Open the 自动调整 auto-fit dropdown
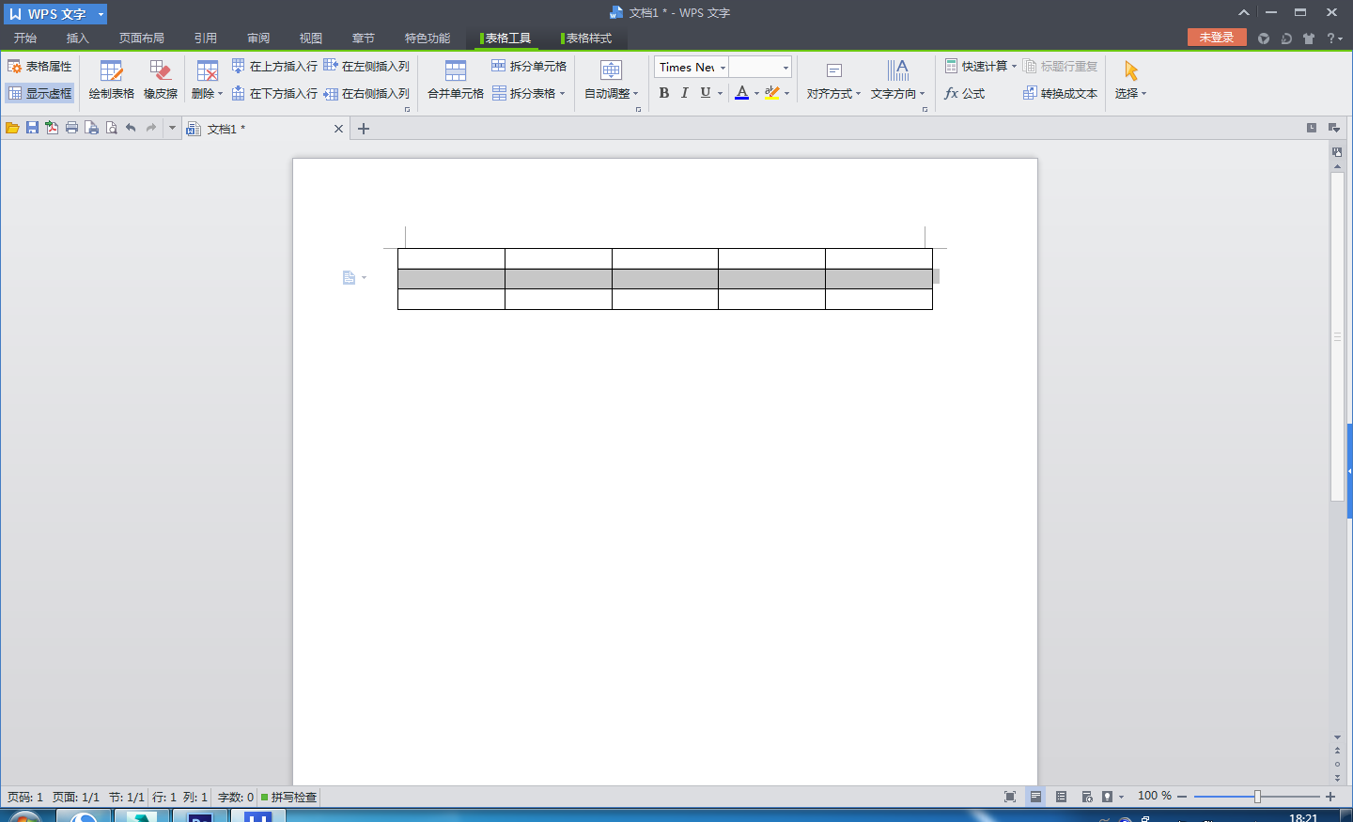The image size is (1353, 822). click(x=612, y=80)
